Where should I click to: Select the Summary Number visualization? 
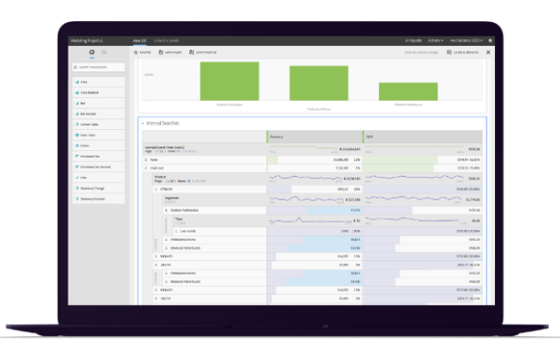pos(99,199)
